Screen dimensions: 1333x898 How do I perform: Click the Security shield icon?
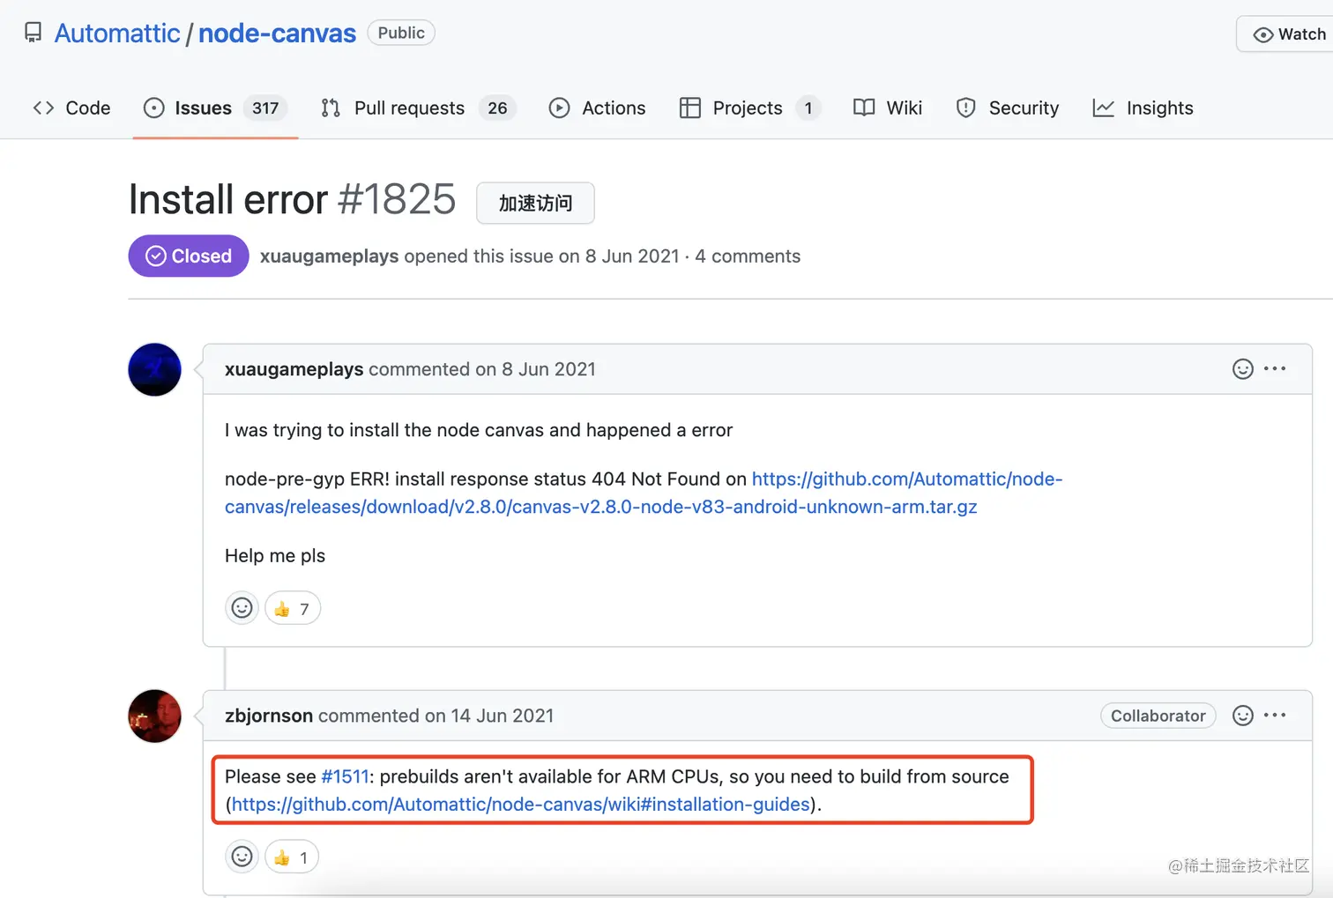966,108
